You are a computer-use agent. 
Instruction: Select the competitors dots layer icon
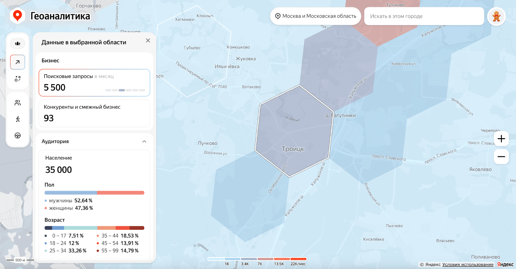point(18,79)
